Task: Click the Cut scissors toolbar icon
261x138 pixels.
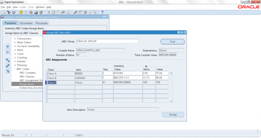Action: pos(49,12)
